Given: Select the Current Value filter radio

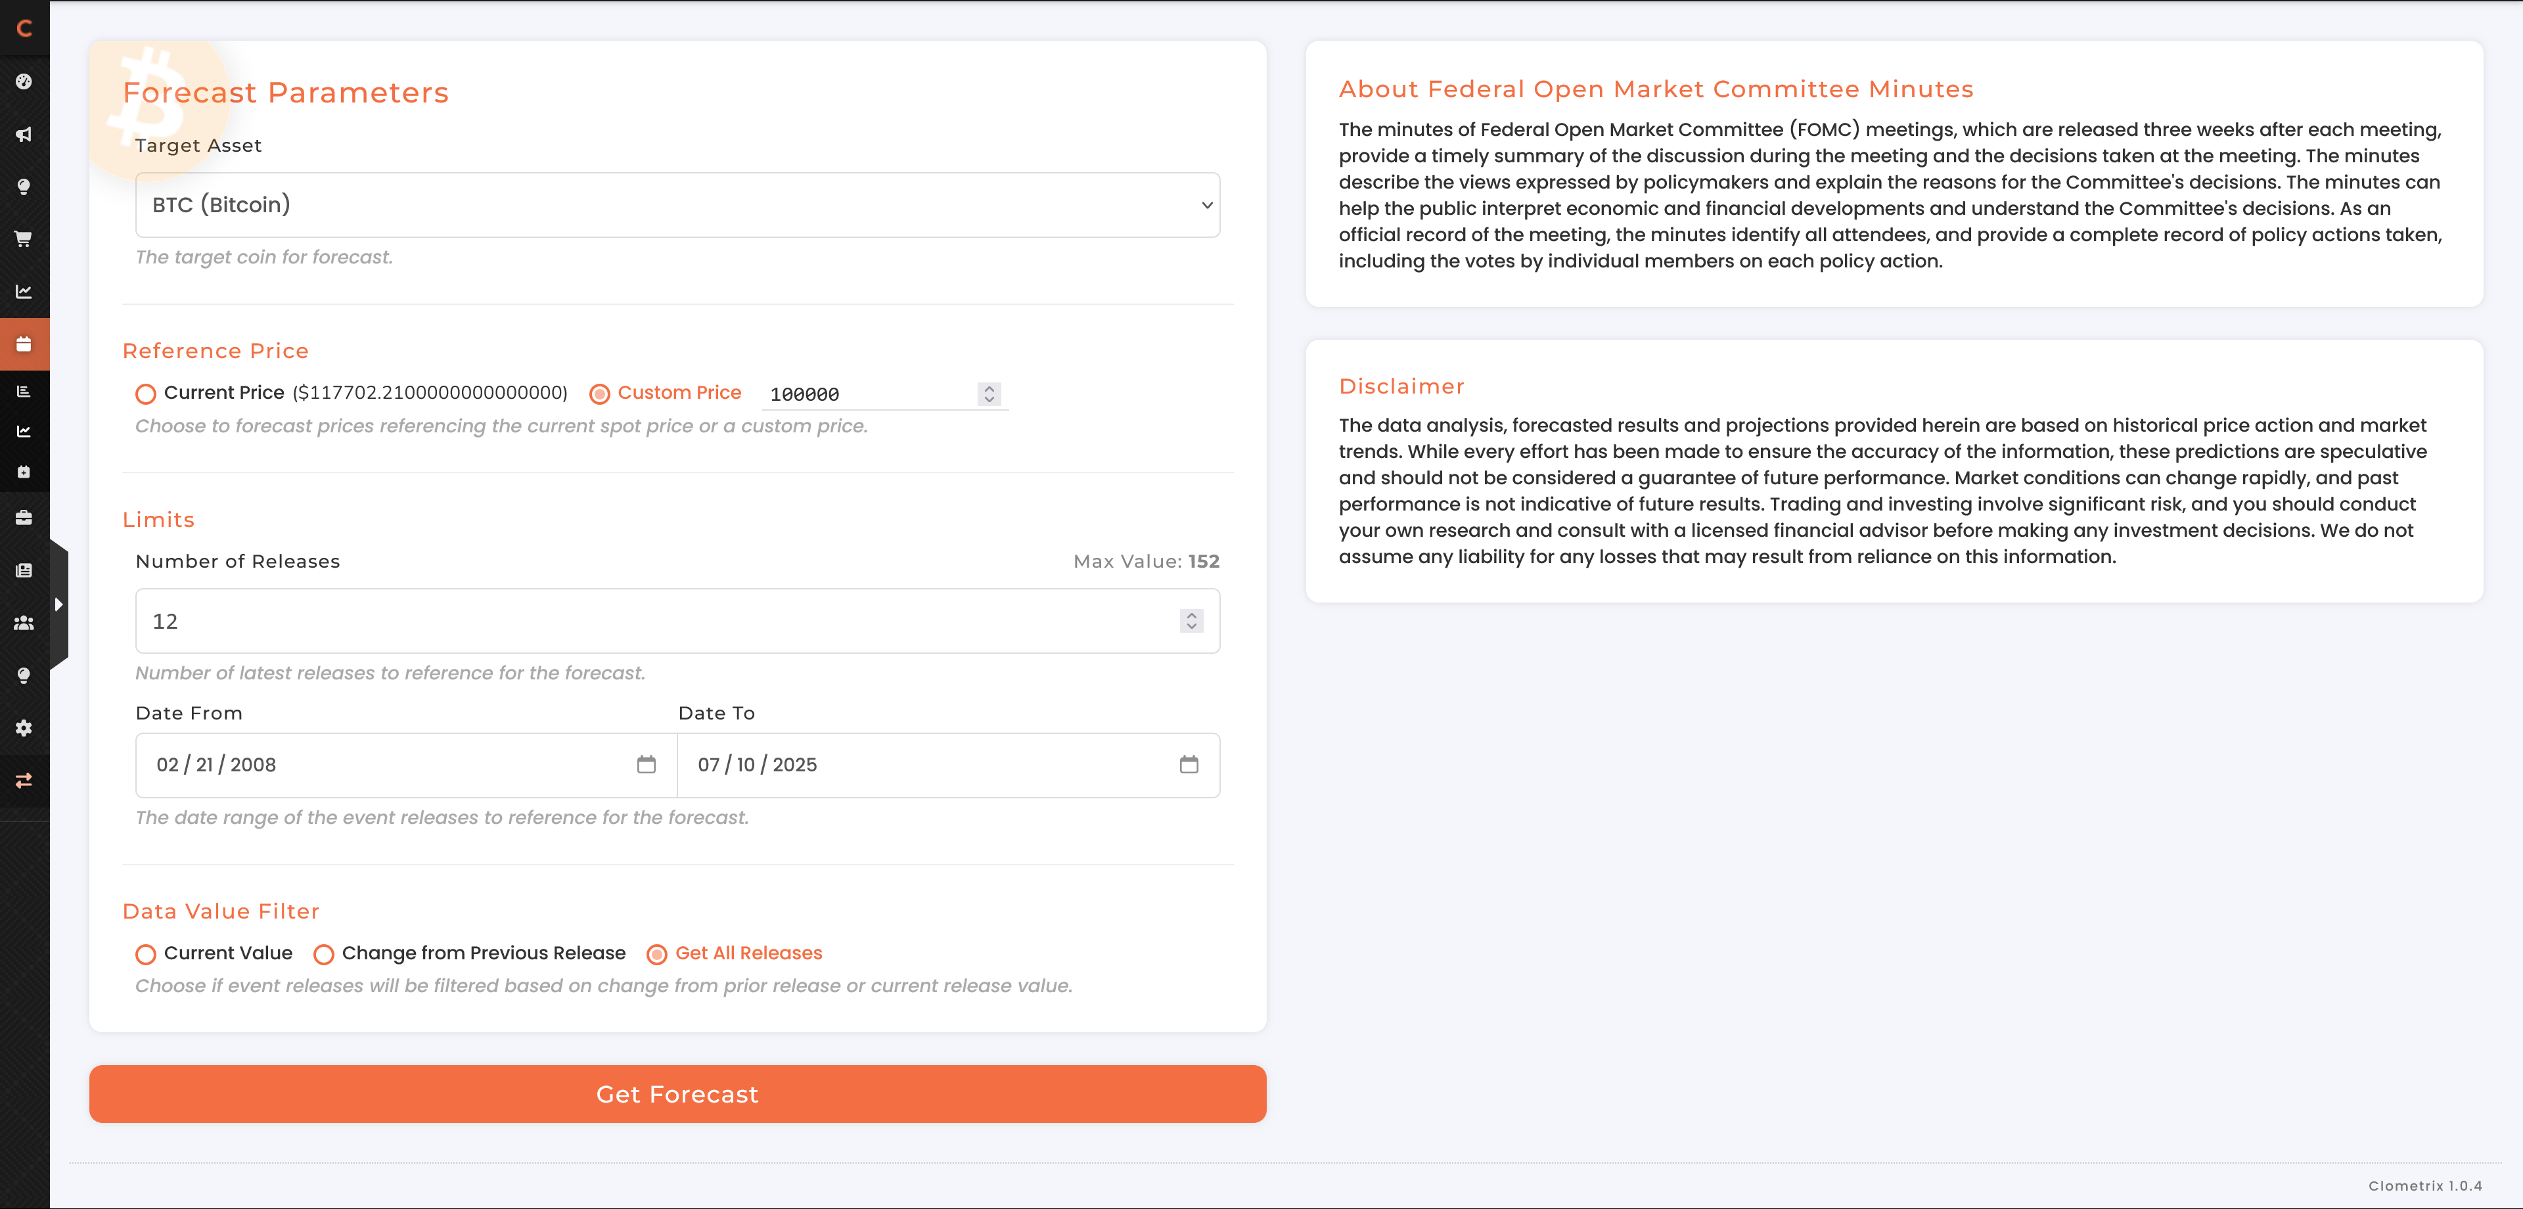Looking at the screenshot, I should click(x=146, y=954).
